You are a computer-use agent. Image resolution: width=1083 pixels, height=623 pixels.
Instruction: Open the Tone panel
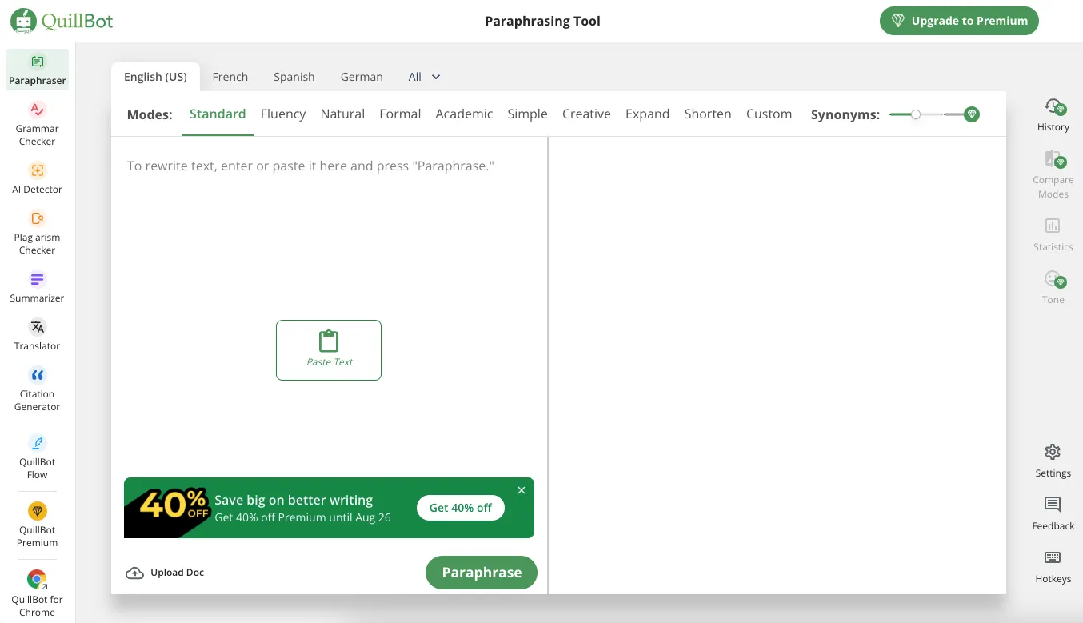tap(1053, 287)
